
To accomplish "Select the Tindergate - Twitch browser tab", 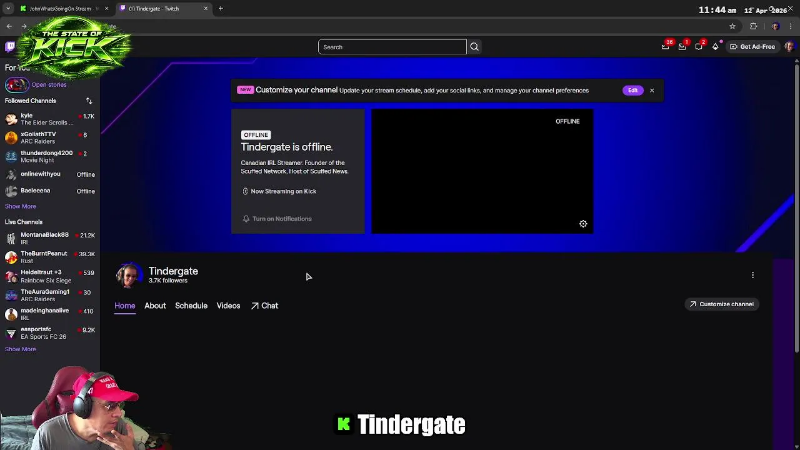I will 162,8.
